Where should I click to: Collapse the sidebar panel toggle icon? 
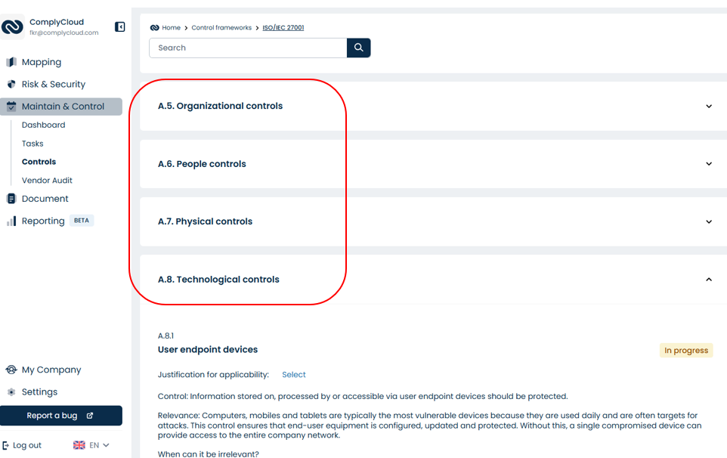pyautogui.click(x=119, y=27)
